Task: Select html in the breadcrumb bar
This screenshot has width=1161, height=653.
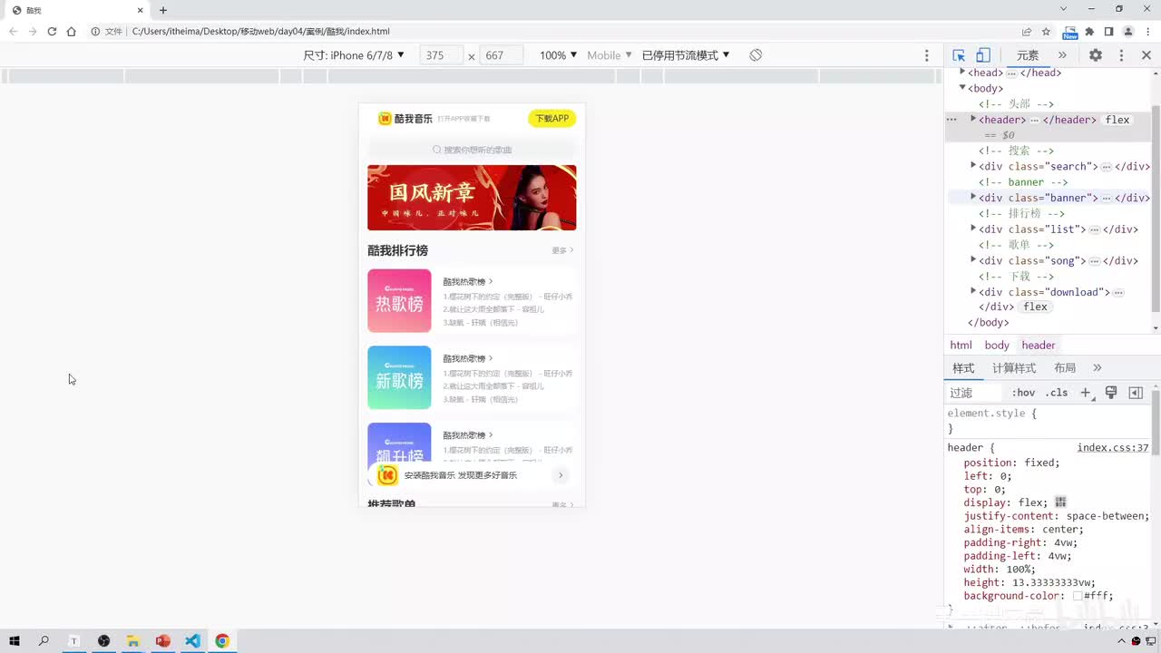Action: point(961,346)
